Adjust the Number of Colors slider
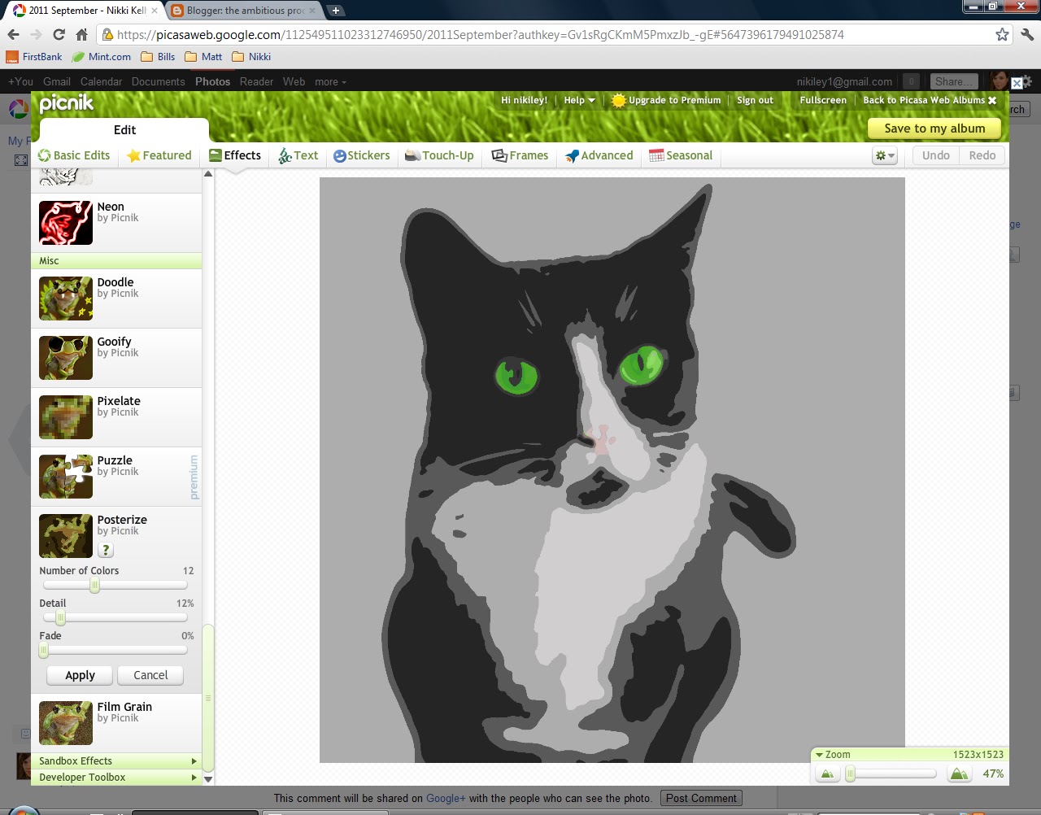 [x=94, y=586]
